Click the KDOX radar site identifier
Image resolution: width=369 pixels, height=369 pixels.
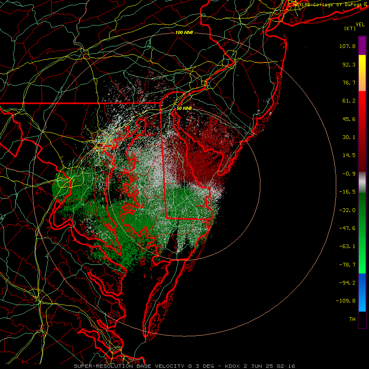[232, 366]
